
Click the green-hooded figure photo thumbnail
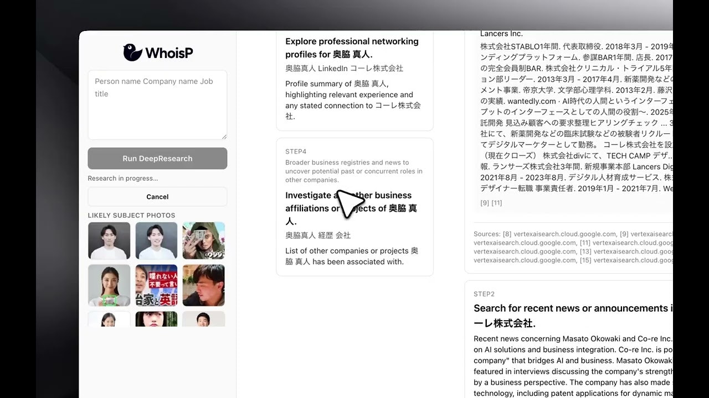204,240
